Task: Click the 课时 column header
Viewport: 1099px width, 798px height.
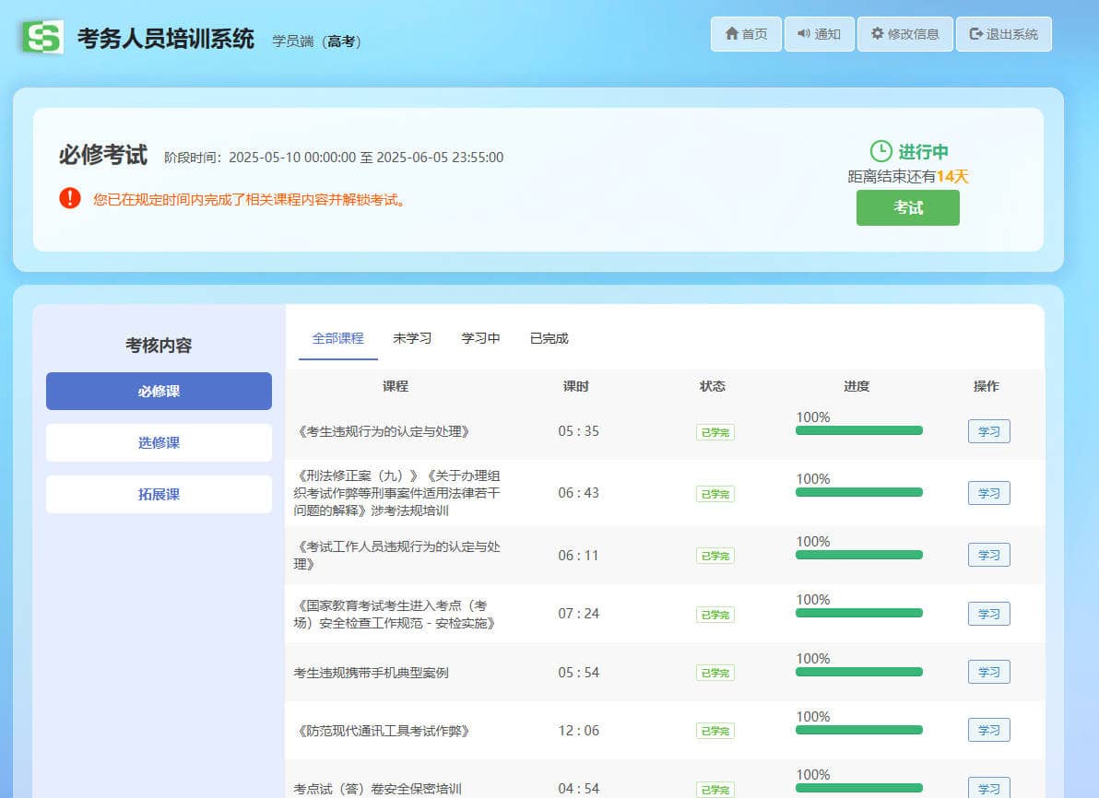Action: pyautogui.click(x=576, y=386)
